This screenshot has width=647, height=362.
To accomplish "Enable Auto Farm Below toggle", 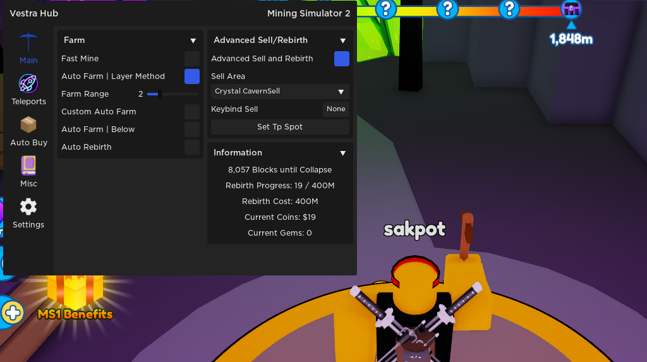I will (x=192, y=130).
